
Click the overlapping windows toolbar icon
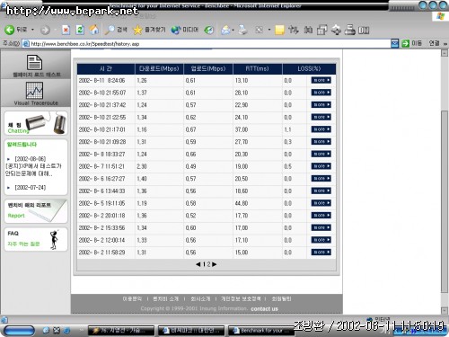[322, 30]
